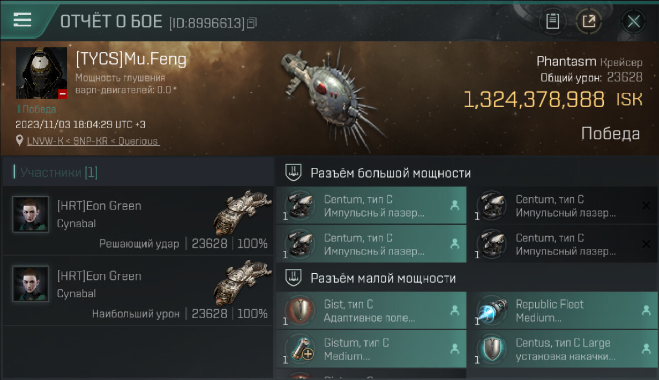Open the clipboard report icon
This screenshot has width=659, height=380.
(x=553, y=21)
